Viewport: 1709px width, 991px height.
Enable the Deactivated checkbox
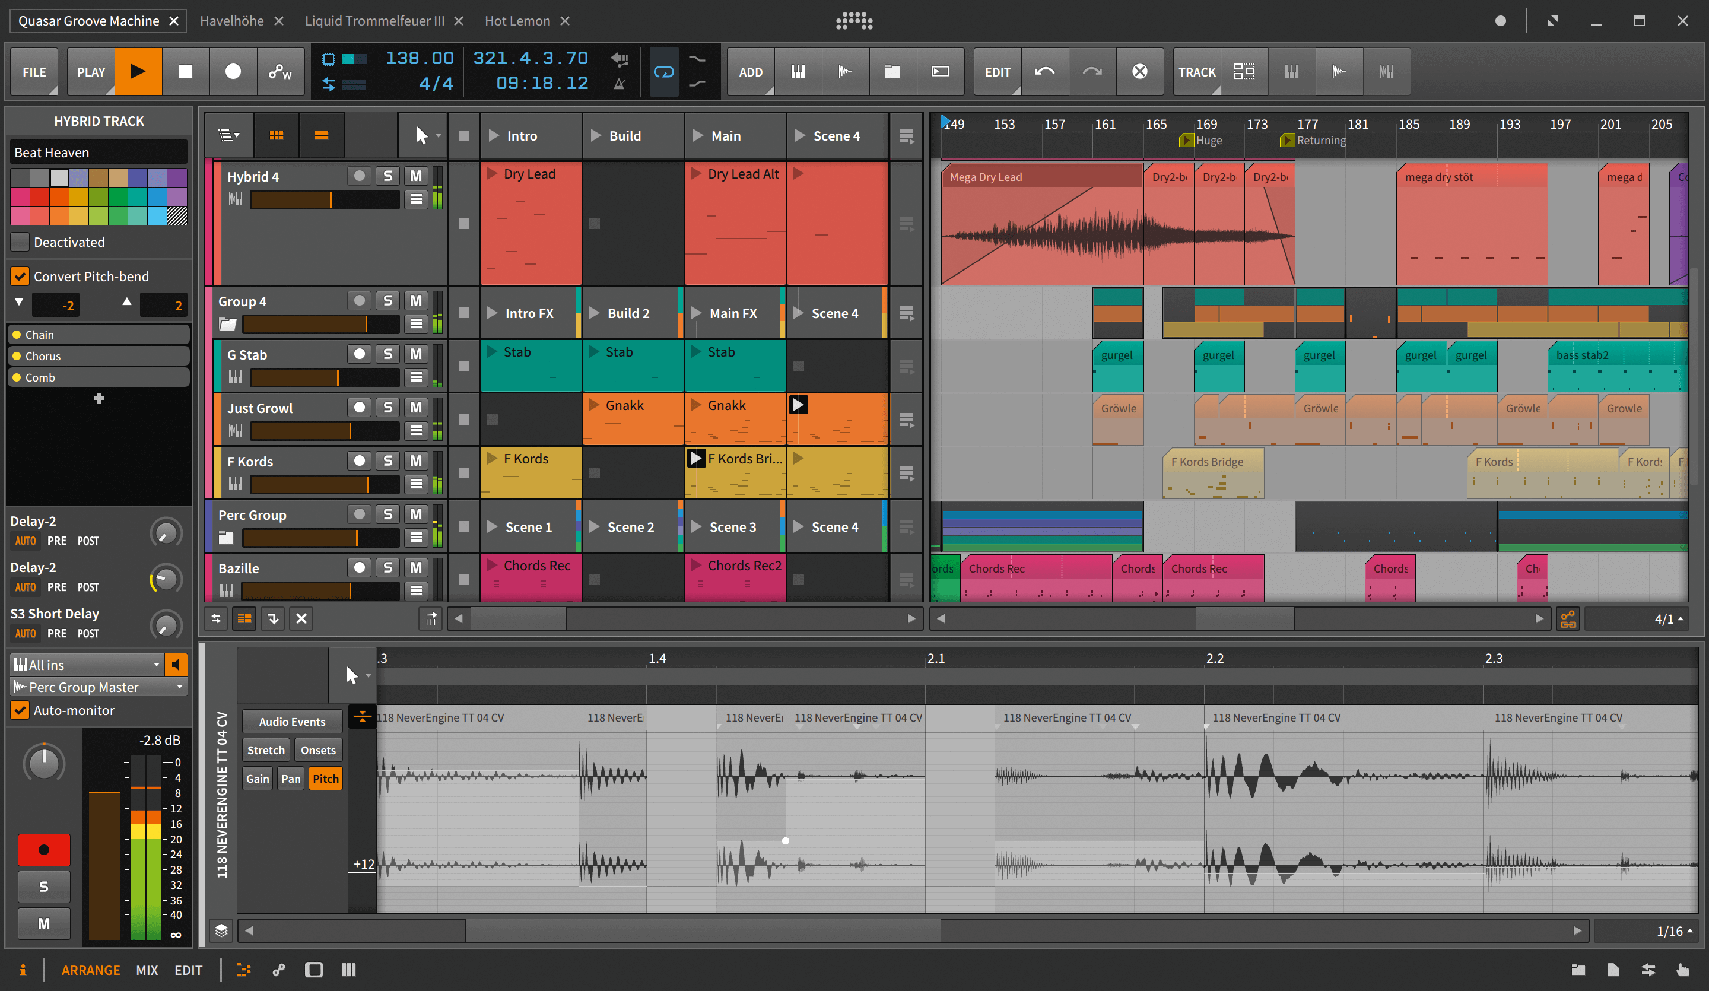(19, 242)
